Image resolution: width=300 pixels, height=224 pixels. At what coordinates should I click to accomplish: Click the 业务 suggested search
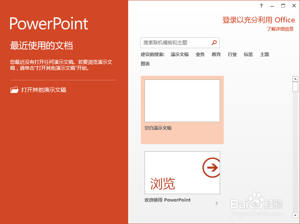pos(200,54)
